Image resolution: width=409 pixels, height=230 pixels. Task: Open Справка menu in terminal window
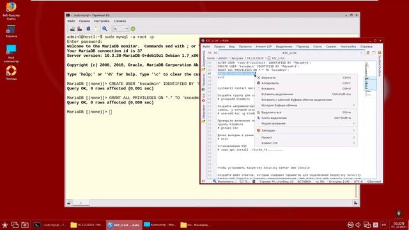(120, 21)
